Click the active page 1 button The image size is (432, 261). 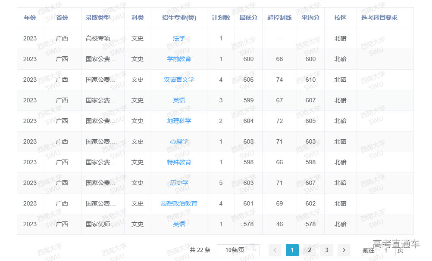(x=292, y=250)
